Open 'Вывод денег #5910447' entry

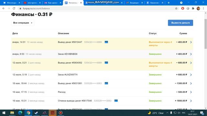(x=70, y=42)
